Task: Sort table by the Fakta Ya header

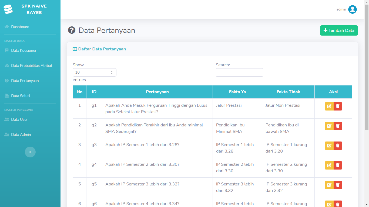Action: (x=237, y=92)
